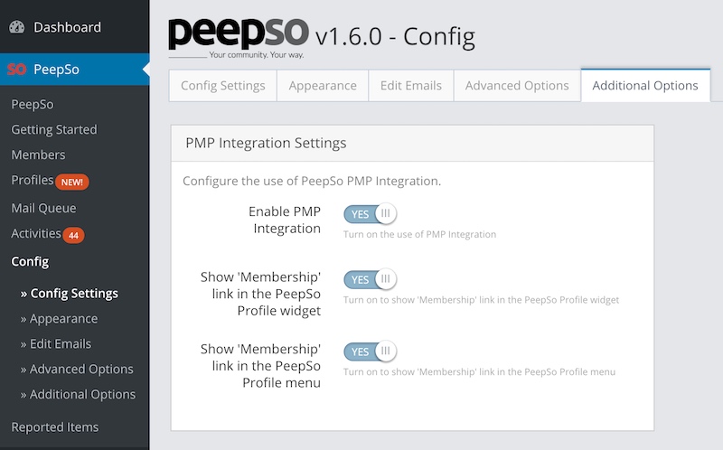The height and width of the screenshot is (450, 723).
Task: Open Dashboard in the sidebar
Action: 67,27
